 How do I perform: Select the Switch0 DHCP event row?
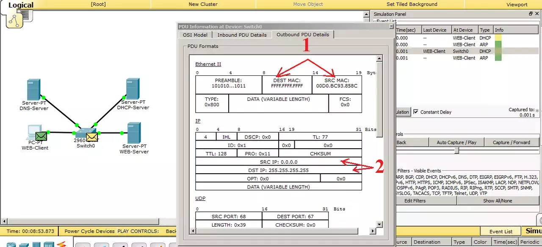467,51
